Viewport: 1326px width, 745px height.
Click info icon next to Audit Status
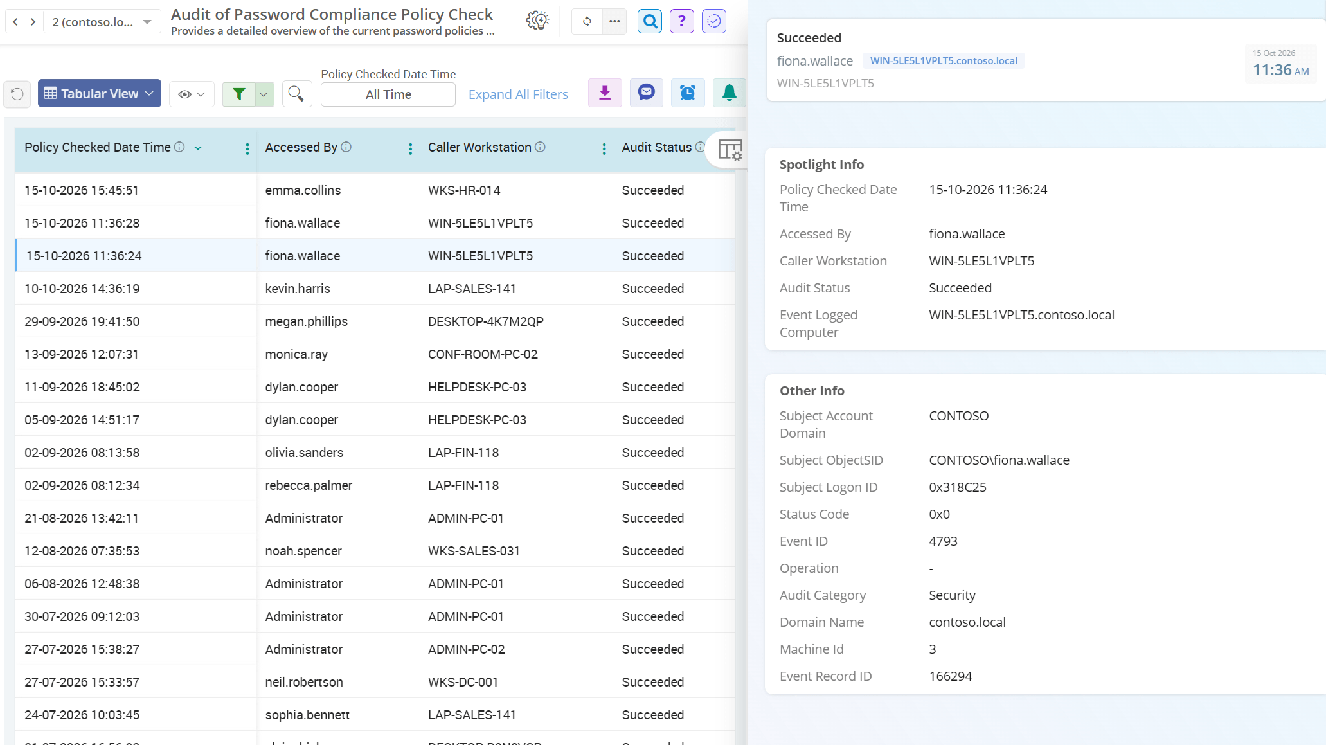[x=700, y=147]
